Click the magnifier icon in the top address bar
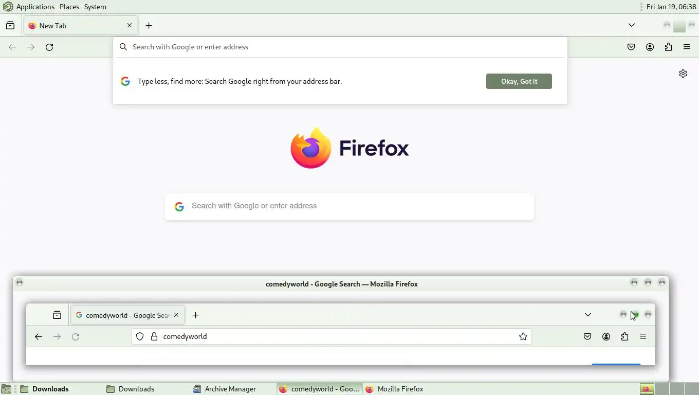Viewport: 699px width, 395px height. point(123,47)
